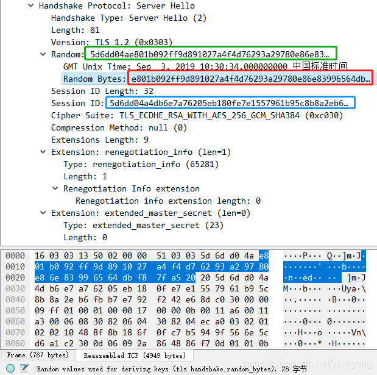377x375 pixels.
Task: Click the expert info circle icon
Action: 10,368
